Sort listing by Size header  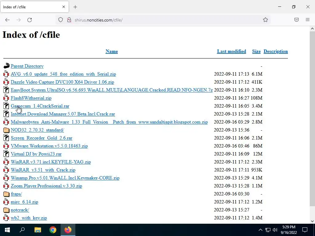point(256,51)
